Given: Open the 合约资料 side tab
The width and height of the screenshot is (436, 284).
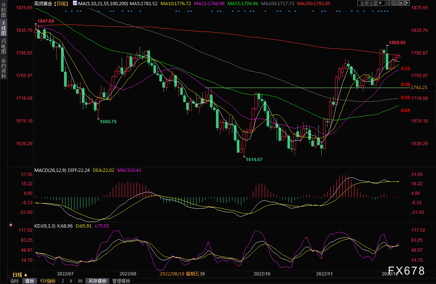Looking at the screenshot, I should pyautogui.click(x=3, y=68).
